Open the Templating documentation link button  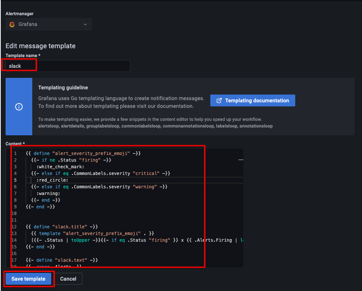(x=253, y=100)
